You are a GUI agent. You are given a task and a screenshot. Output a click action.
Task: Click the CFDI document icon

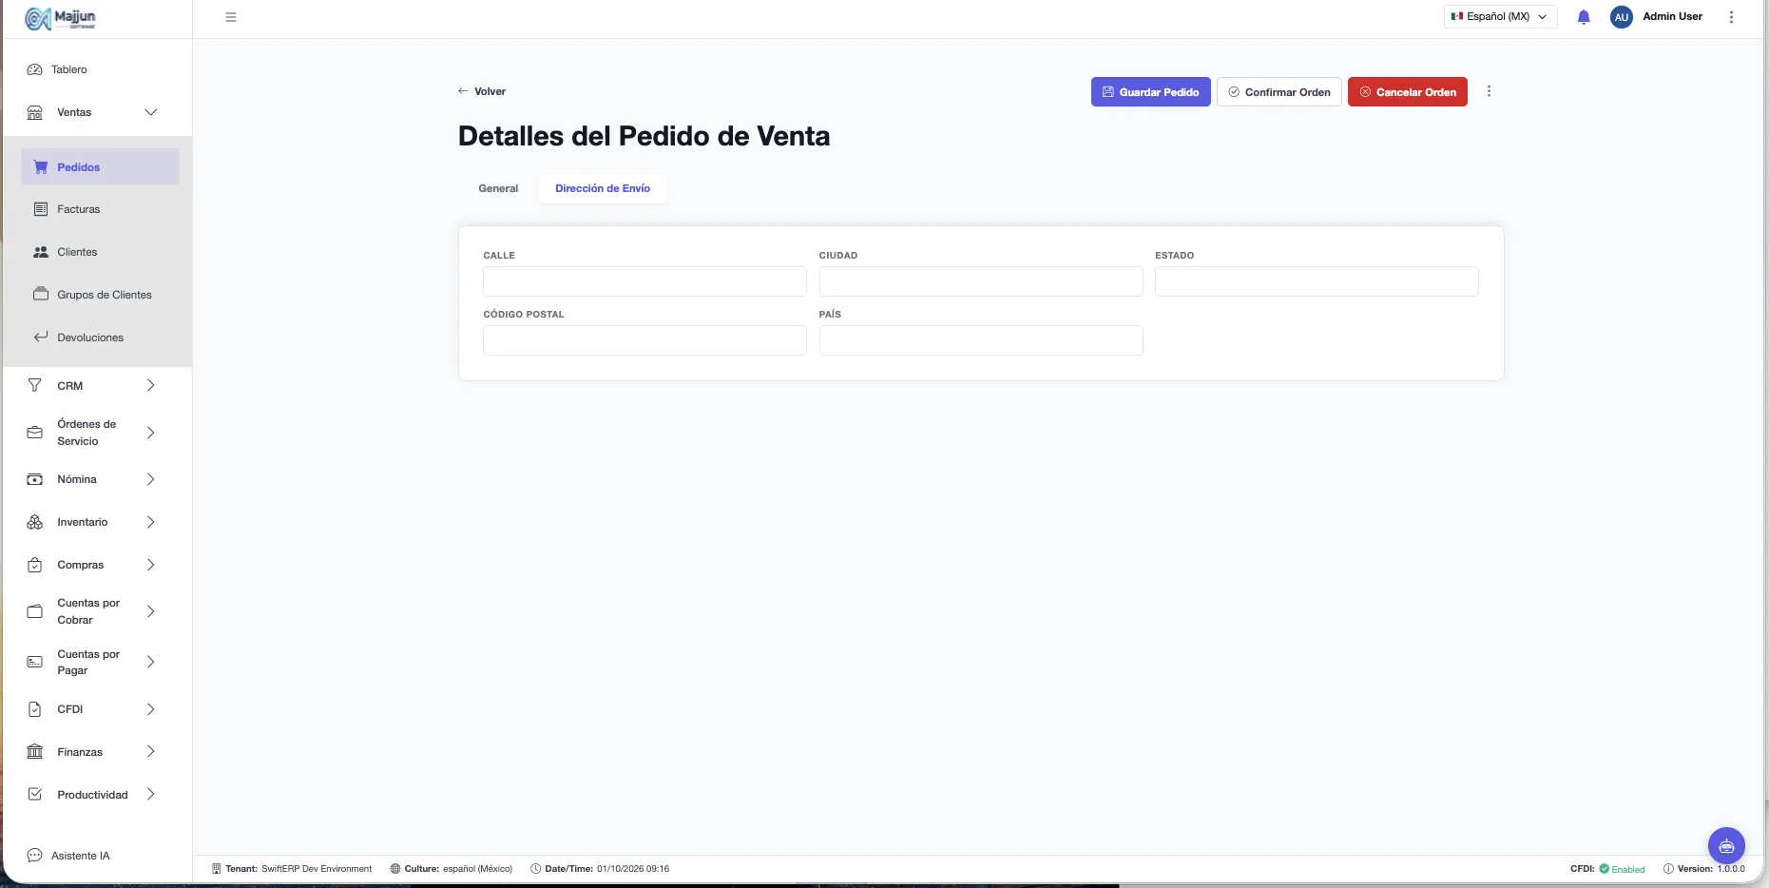click(x=35, y=709)
